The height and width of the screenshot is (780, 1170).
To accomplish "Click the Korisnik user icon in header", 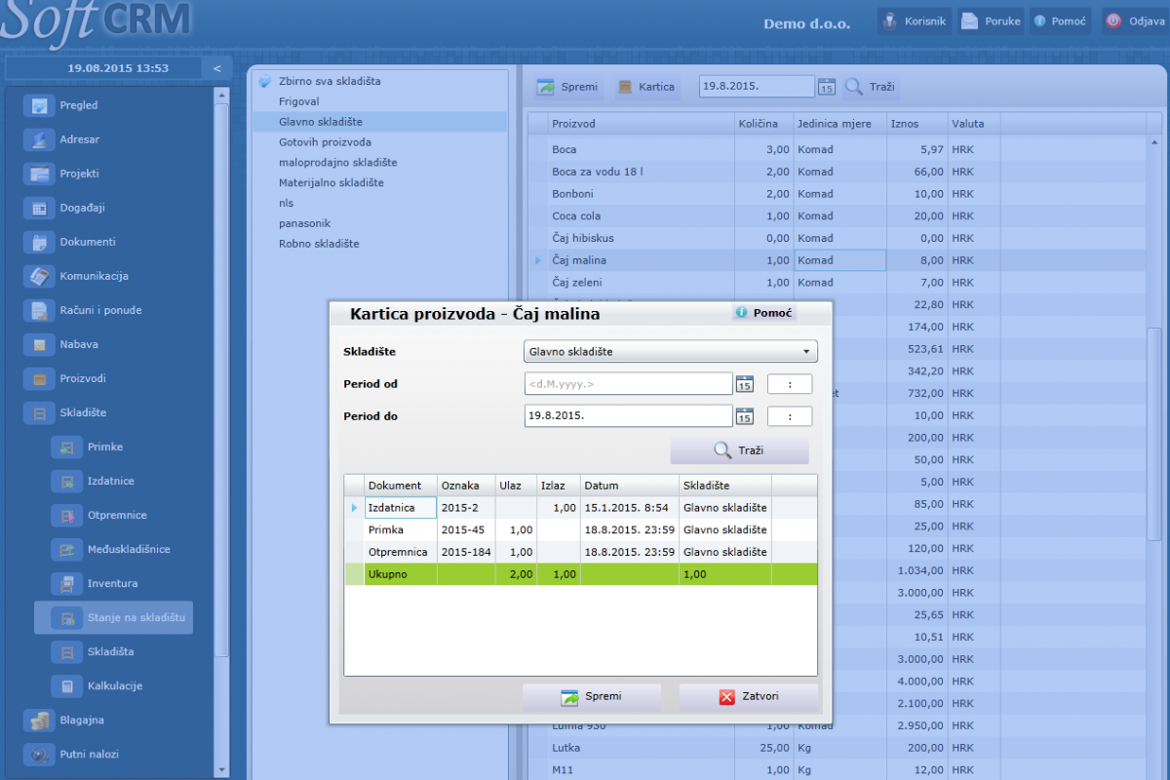I will pyautogui.click(x=888, y=20).
